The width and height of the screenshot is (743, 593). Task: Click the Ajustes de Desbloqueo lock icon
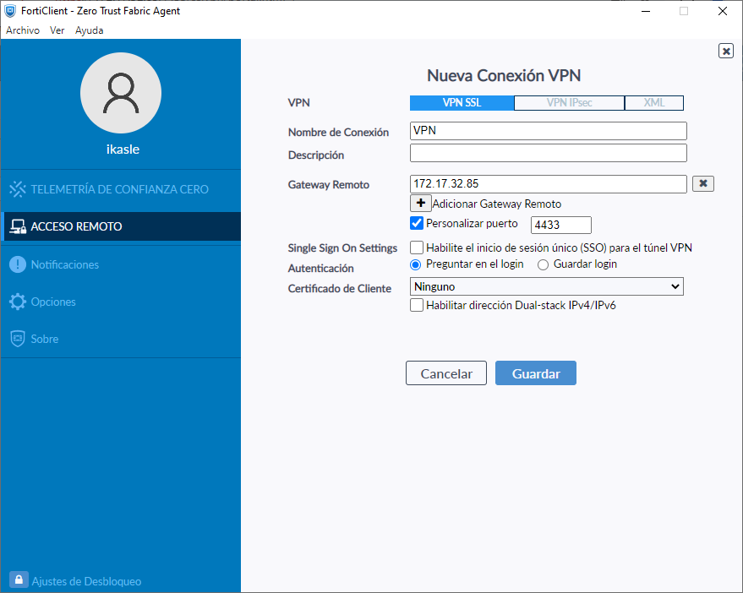[19, 580]
